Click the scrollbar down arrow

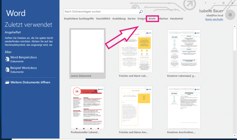coord(235,136)
